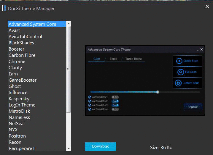Select the Chrome theme

[x=37, y=62]
